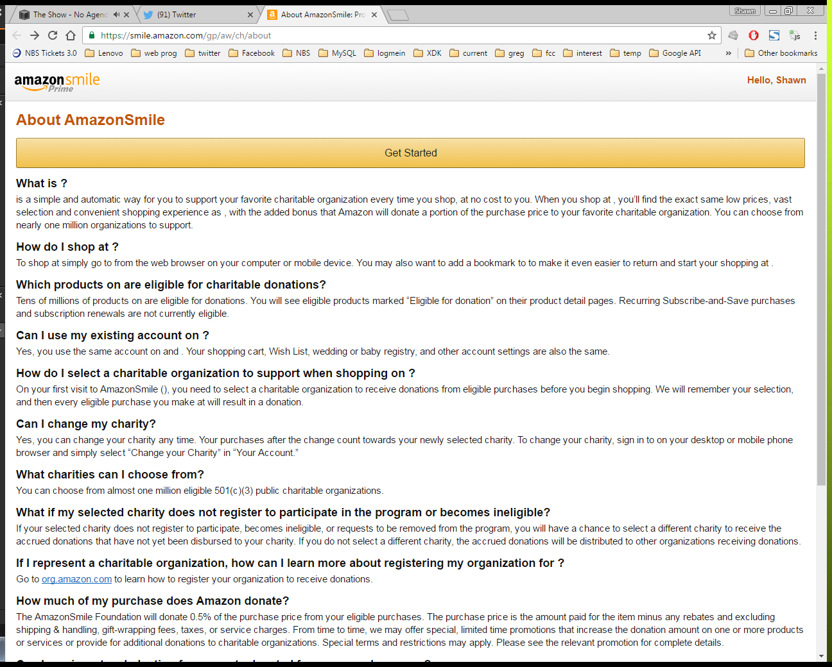This screenshot has width=832, height=667.
Task: Expand the MySQL bookmark folder
Action: 337,53
